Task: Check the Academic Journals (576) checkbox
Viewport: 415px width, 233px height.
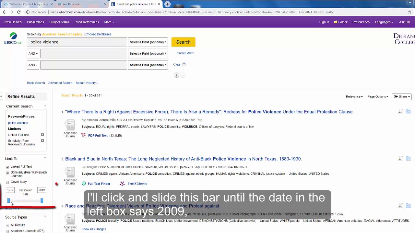Action: point(7,231)
